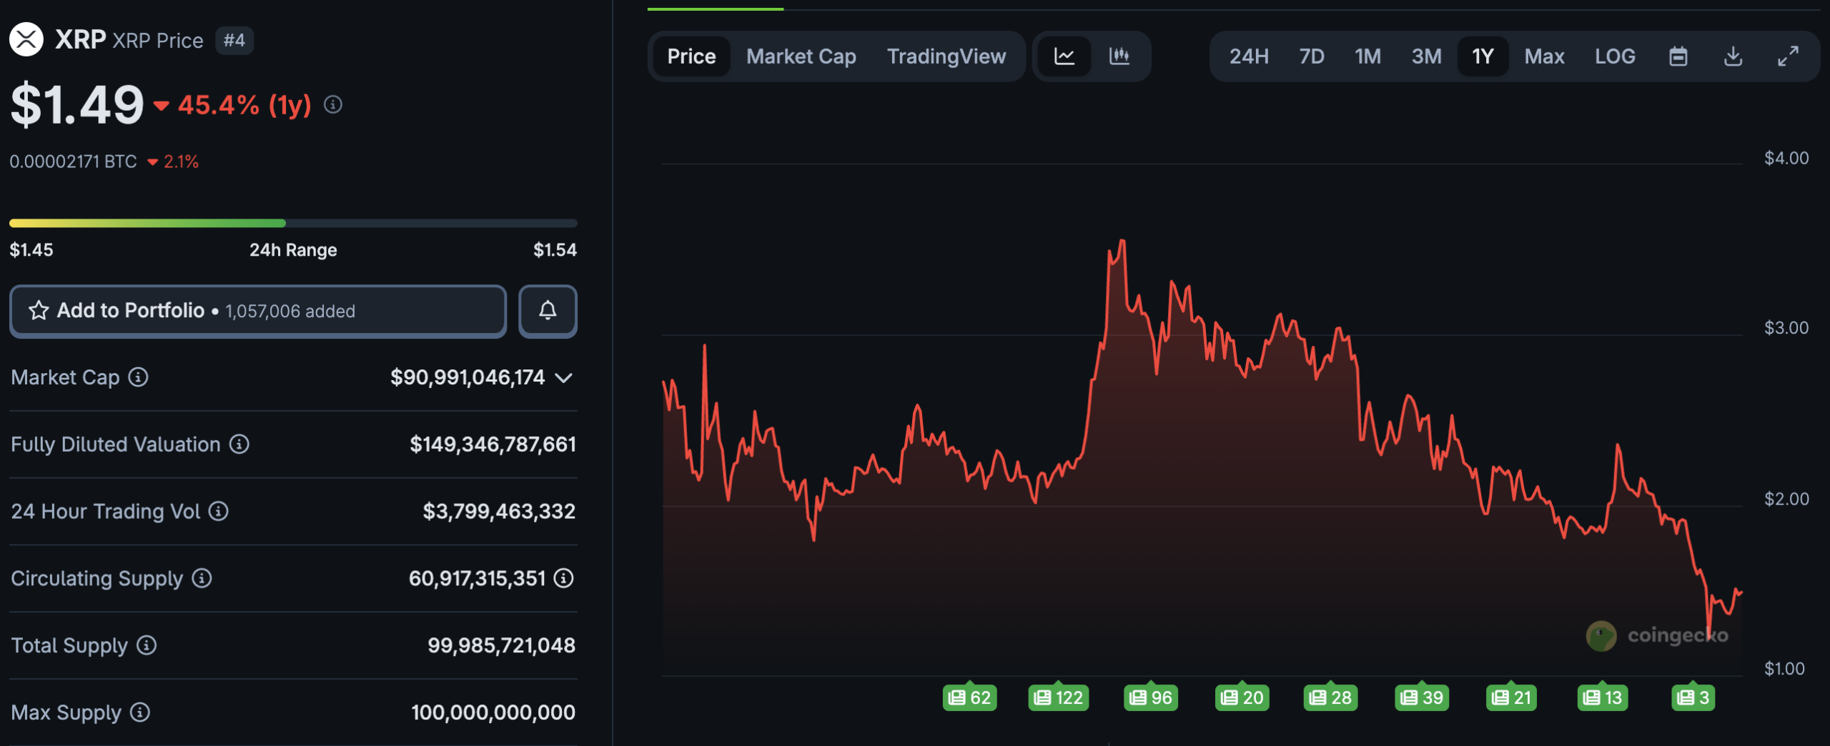Click the $1.54 range high label
Viewport: 1830px width, 746px height.
coord(555,250)
